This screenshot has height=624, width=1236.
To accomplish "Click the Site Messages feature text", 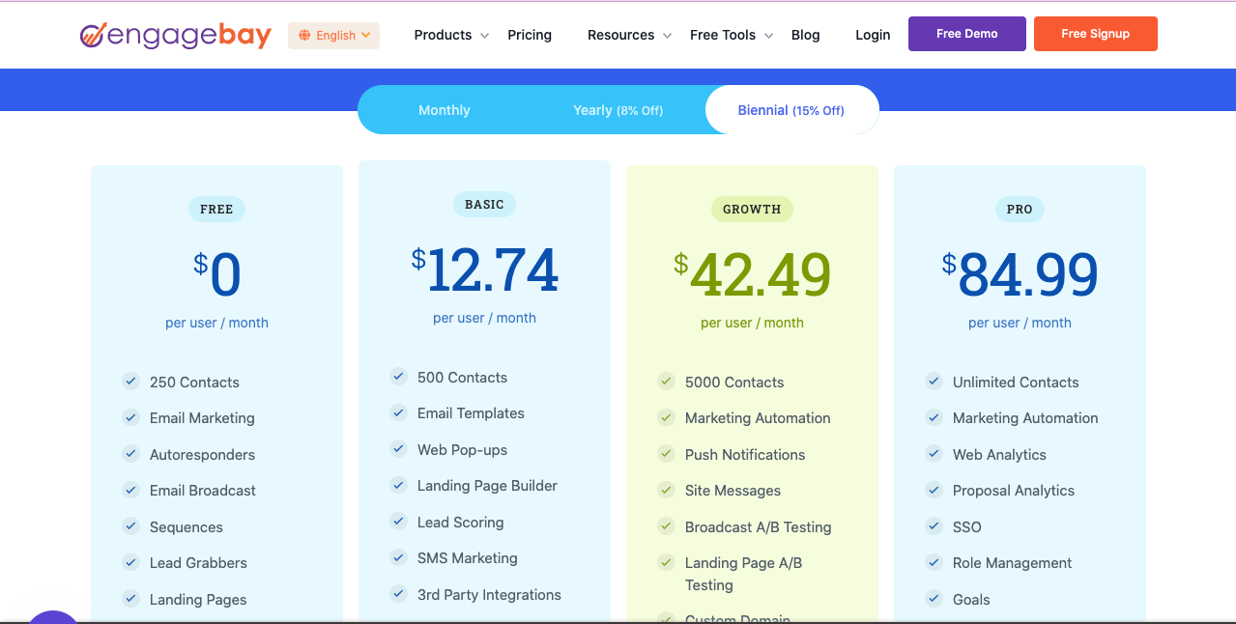I will [733, 491].
